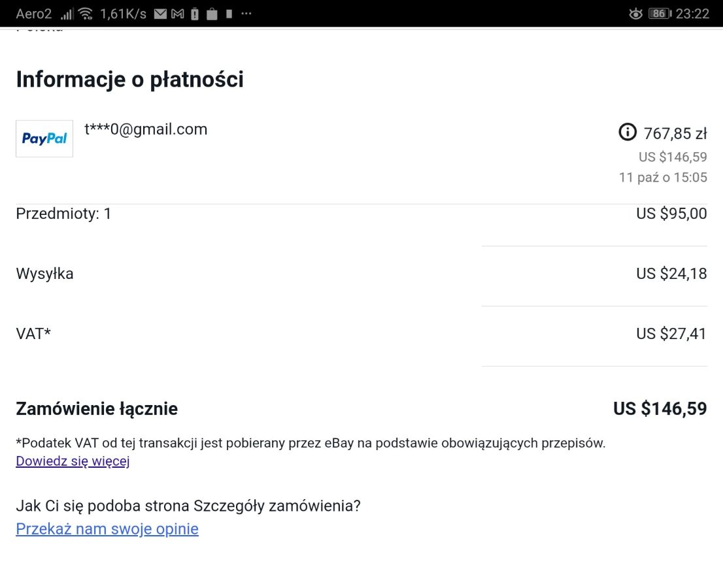Tap the Wi-Fi status bar icon
Screen dimensions: 723x588
(x=86, y=14)
